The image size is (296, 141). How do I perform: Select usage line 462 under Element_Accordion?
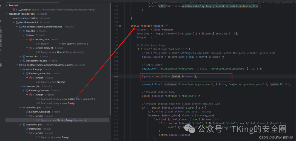click(50, 82)
